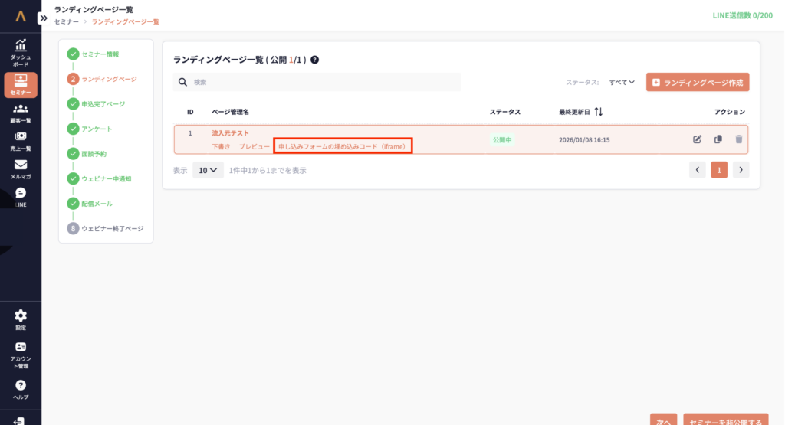Click the help question mark beside title

314,60
